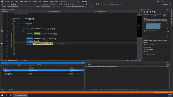Click Add to Source Control
173x97 pixels.
point(161,92)
